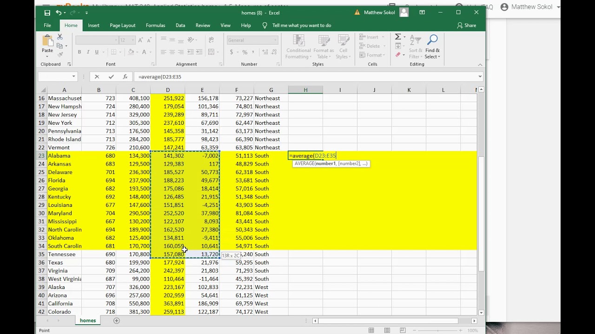Open the font name dropdown
This screenshot has height=334, width=595.
(x=116, y=40)
